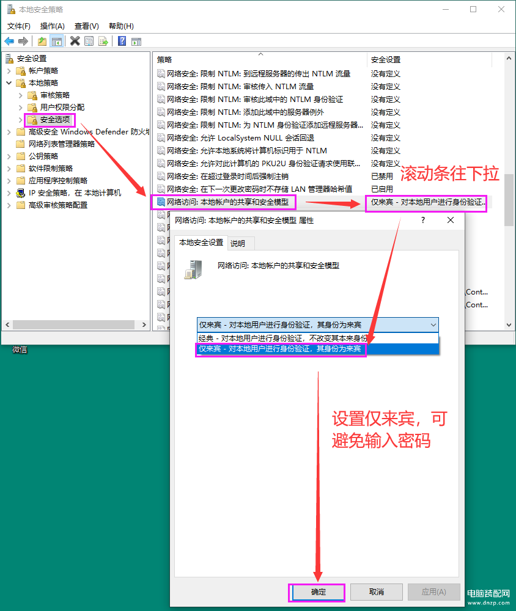Screen dimensions: 516x611
Task: Expand the 公钥策略 tree node
Action: [9, 156]
